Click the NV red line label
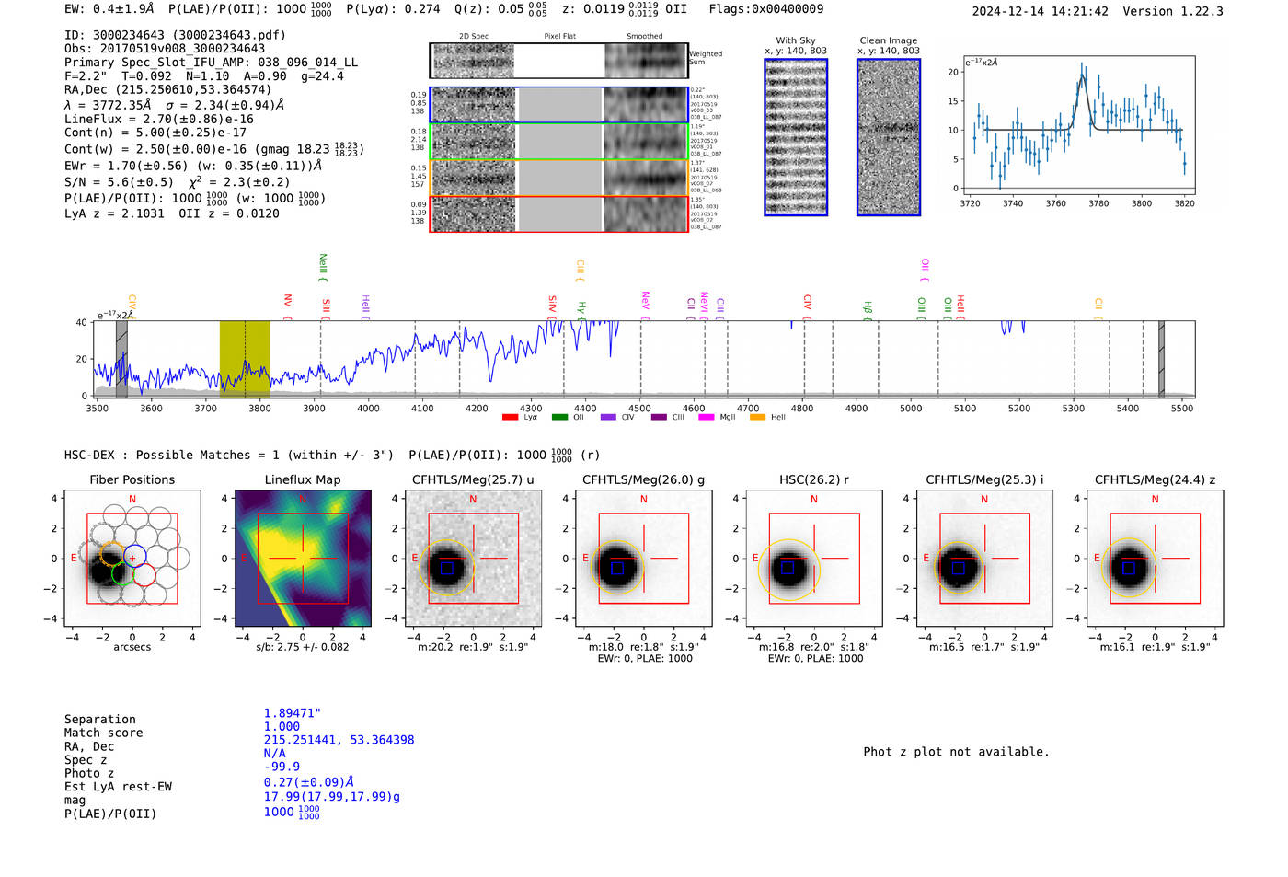 pyautogui.click(x=288, y=306)
